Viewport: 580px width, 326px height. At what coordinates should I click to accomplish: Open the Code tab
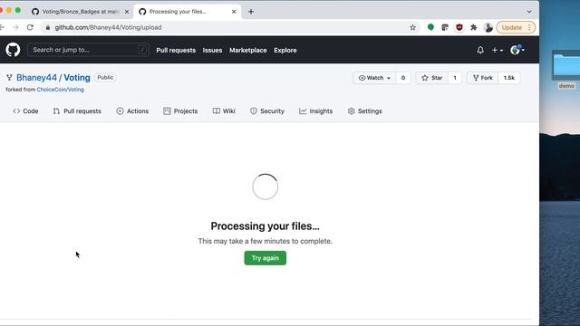tap(25, 110)
